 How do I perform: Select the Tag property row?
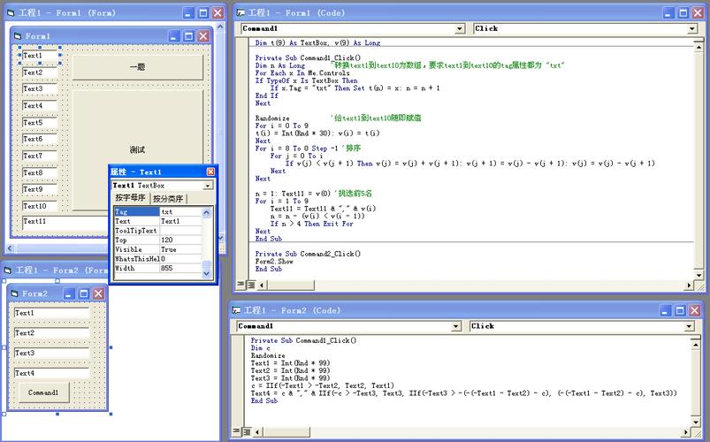pos(157,212)
